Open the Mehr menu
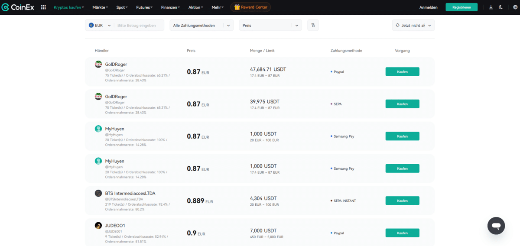 (218, 7)
